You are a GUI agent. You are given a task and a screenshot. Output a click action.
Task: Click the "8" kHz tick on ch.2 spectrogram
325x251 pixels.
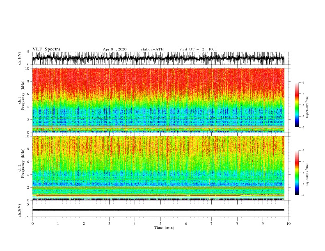pos(28,149)
